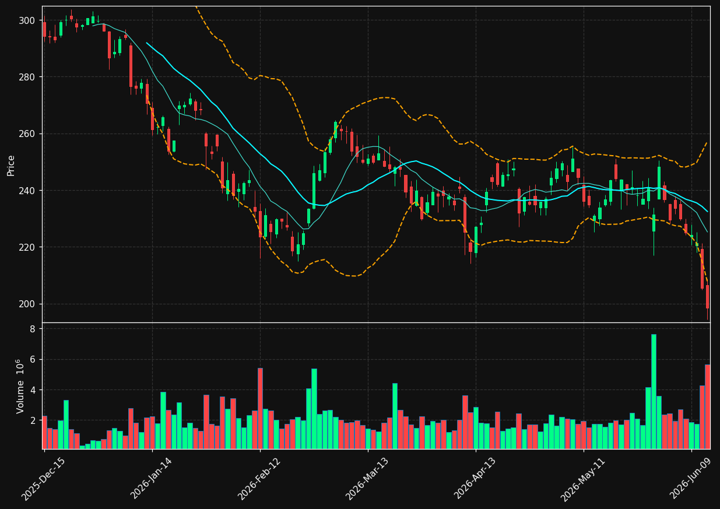The width and height of the screenshot is (720, 509).
Task: Click the 2025-Dec-15 date label
Action: pyautogui.click(x=43, y=479)
